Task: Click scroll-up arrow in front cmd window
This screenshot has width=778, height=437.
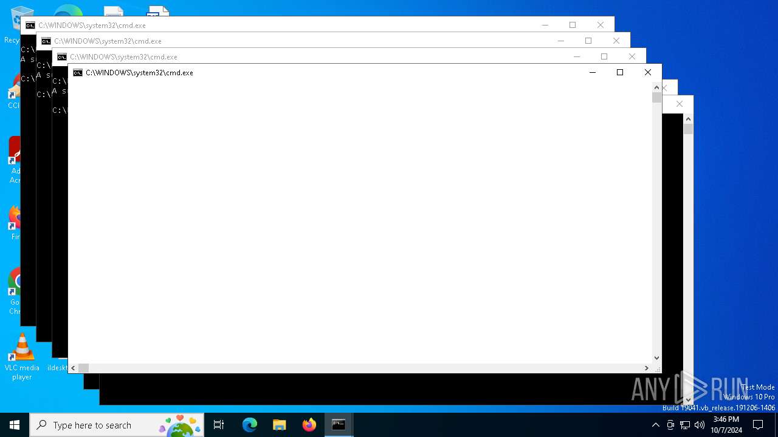Action: [656, 87]
